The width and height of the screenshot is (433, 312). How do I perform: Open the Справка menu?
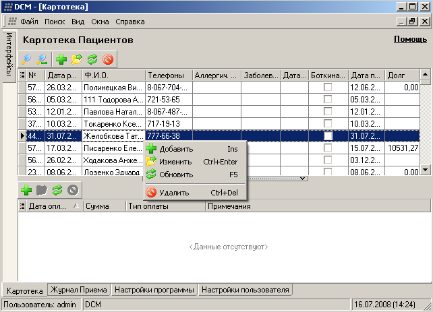130,22
